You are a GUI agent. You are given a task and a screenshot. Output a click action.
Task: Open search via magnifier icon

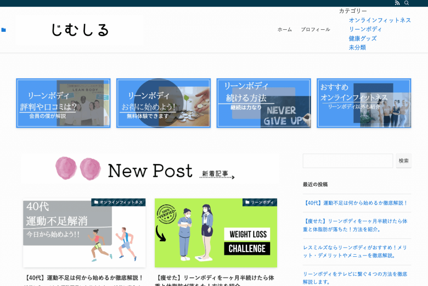[x=407, y=3]
